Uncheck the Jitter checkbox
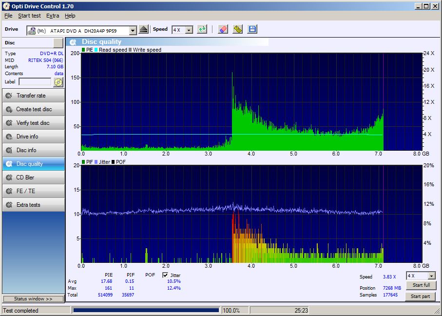The height and width of the screenshot is (316, 442). click(165, 275)
